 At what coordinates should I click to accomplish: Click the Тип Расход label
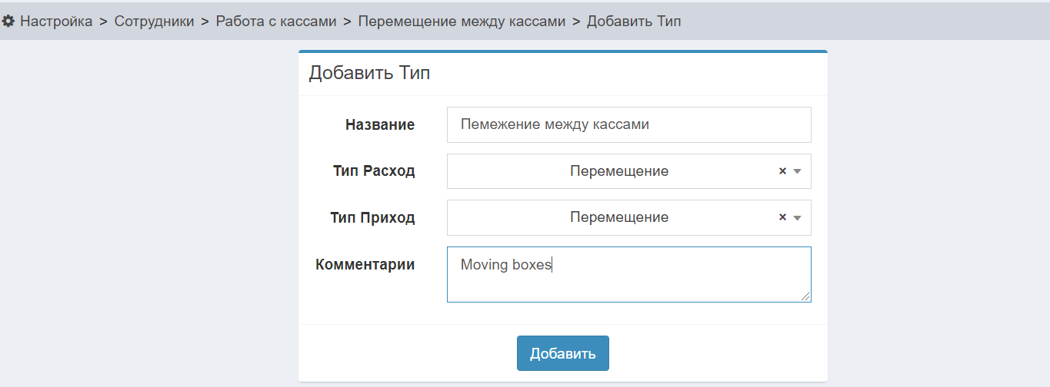coord(374,171)
